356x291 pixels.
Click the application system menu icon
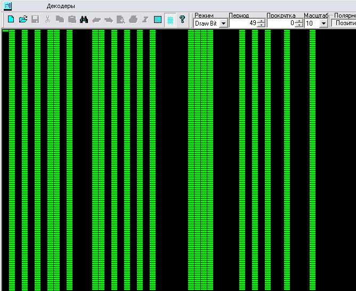tap(8, 6)
